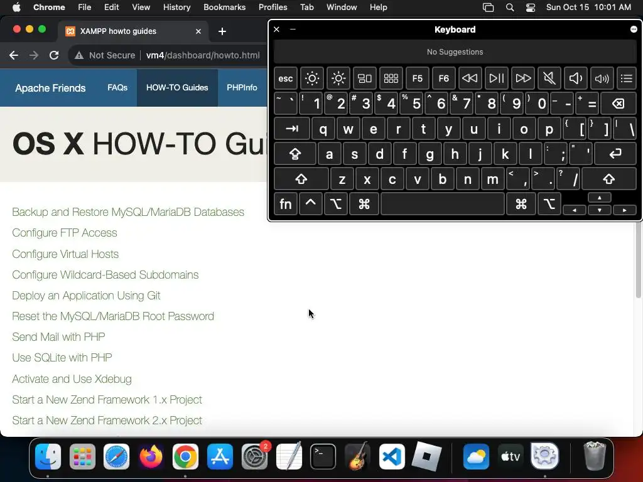Open the PHPInfo nav item
Image resolution: width=643 pixels, height=482 pixels.
coord(242,88)
